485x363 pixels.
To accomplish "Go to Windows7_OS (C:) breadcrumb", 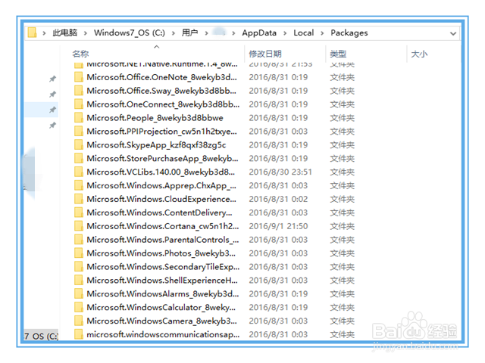I will [130, 33].
